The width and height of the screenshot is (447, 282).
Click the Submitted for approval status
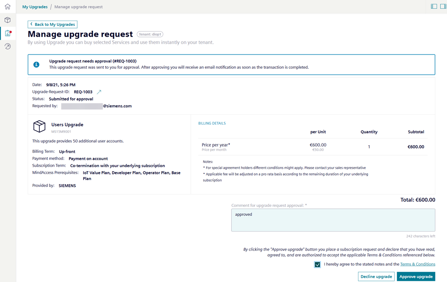71,99
